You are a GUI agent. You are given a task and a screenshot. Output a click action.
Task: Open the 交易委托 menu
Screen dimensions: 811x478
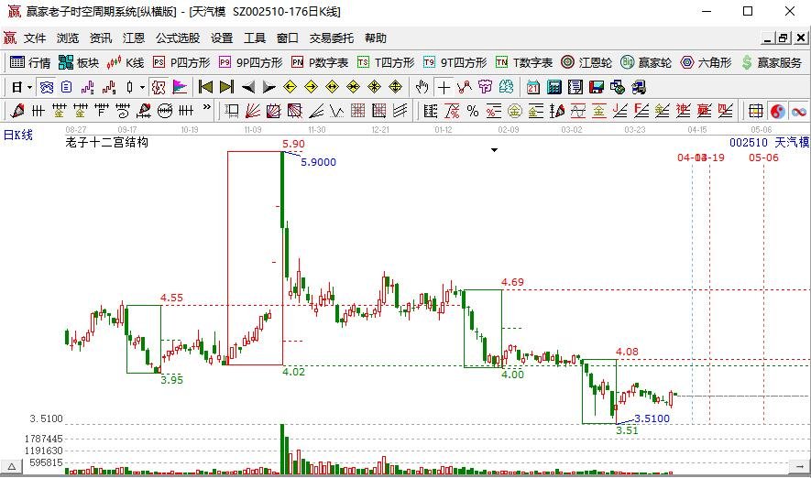pyautogui.click(x=332, y=38)
